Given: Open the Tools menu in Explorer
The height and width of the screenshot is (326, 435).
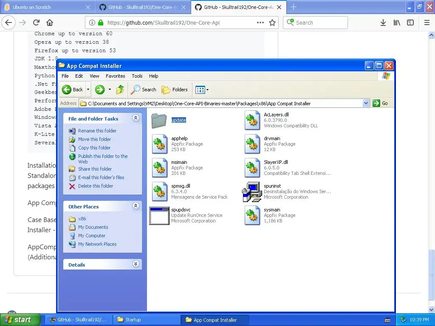Looking at the screenshot, I should tap(137, 76).
